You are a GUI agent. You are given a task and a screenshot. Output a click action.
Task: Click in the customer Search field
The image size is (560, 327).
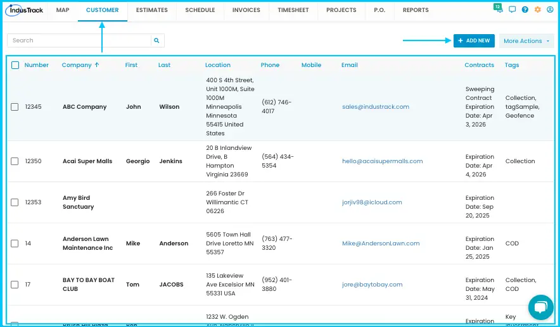(x=79, y=40)
